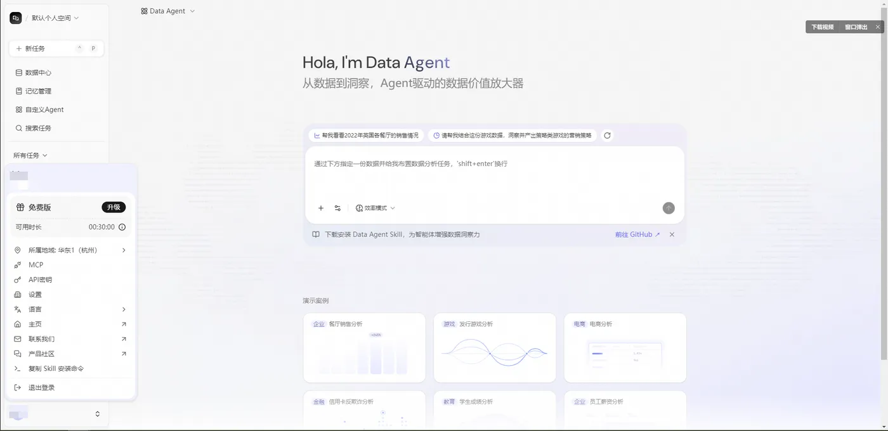Open the 餐厅销售分析 demo card
888x431 pixels.
(x=365, y=348)
